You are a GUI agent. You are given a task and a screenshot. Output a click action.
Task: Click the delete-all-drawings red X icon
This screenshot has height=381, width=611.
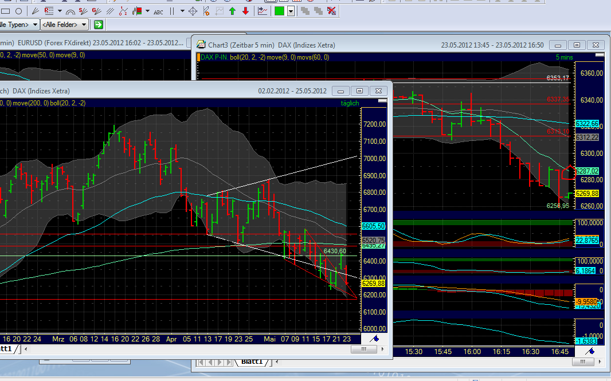point(331,10)
